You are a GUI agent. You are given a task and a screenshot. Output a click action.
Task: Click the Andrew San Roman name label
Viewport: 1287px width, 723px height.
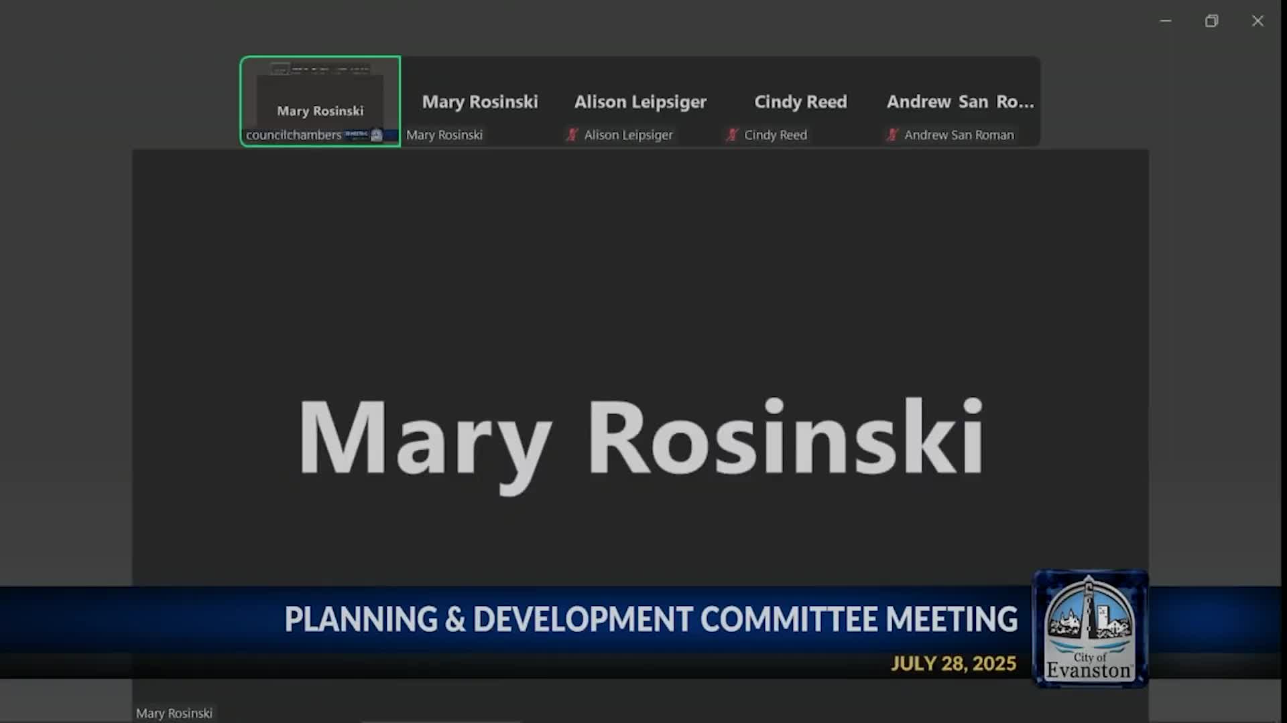[x=959, y=135]
